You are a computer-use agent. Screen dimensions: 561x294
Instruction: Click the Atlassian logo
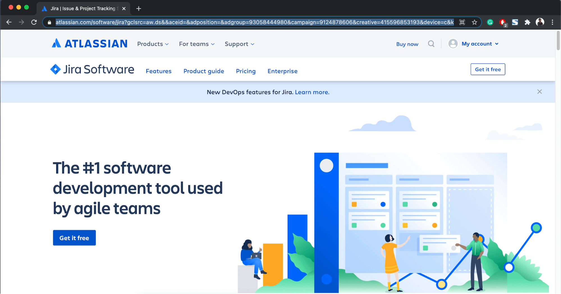pyautogui.click(x=90, y=44)
